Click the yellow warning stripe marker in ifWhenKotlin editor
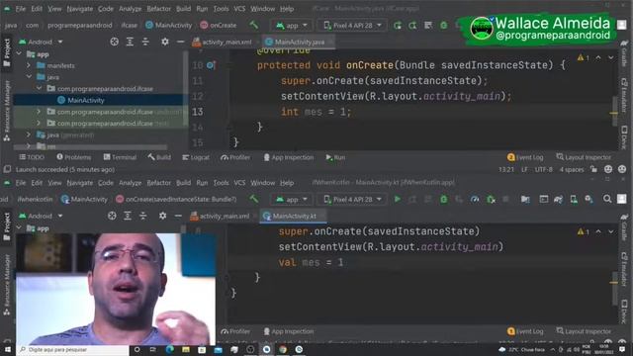Viewport: 633px width, 356px height. click(x=613, y=283)
